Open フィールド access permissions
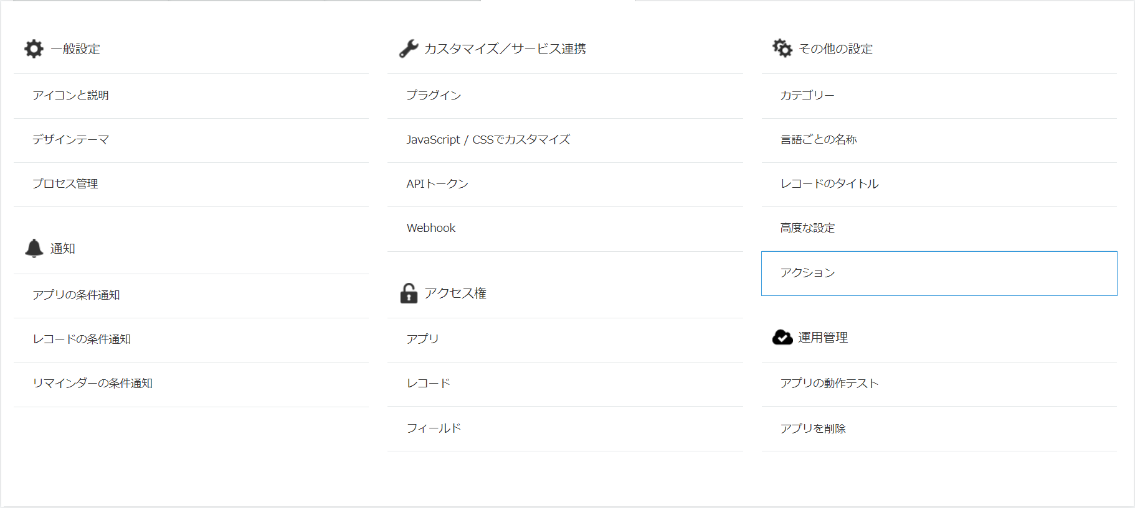This screenshot has width=1135, height=508. tap(565, 428)
